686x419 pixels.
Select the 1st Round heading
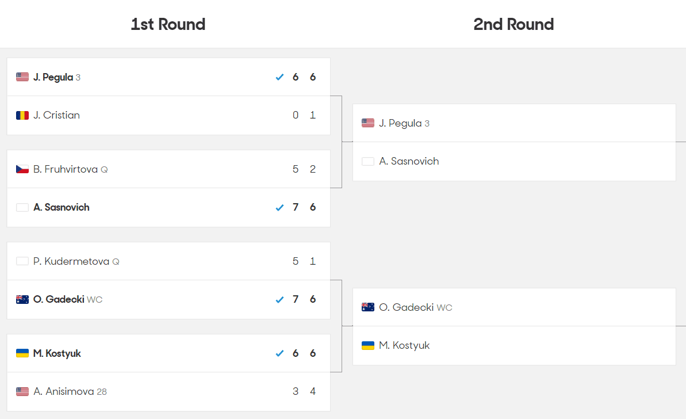(x=168, y=24)
